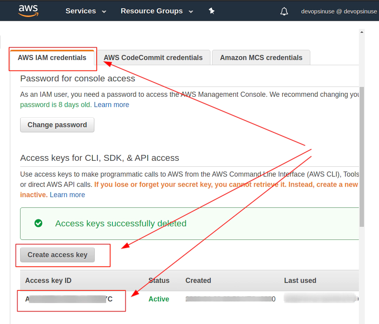
Task: Expand the Resource Groups dropdown
Action: pos(157,11)
